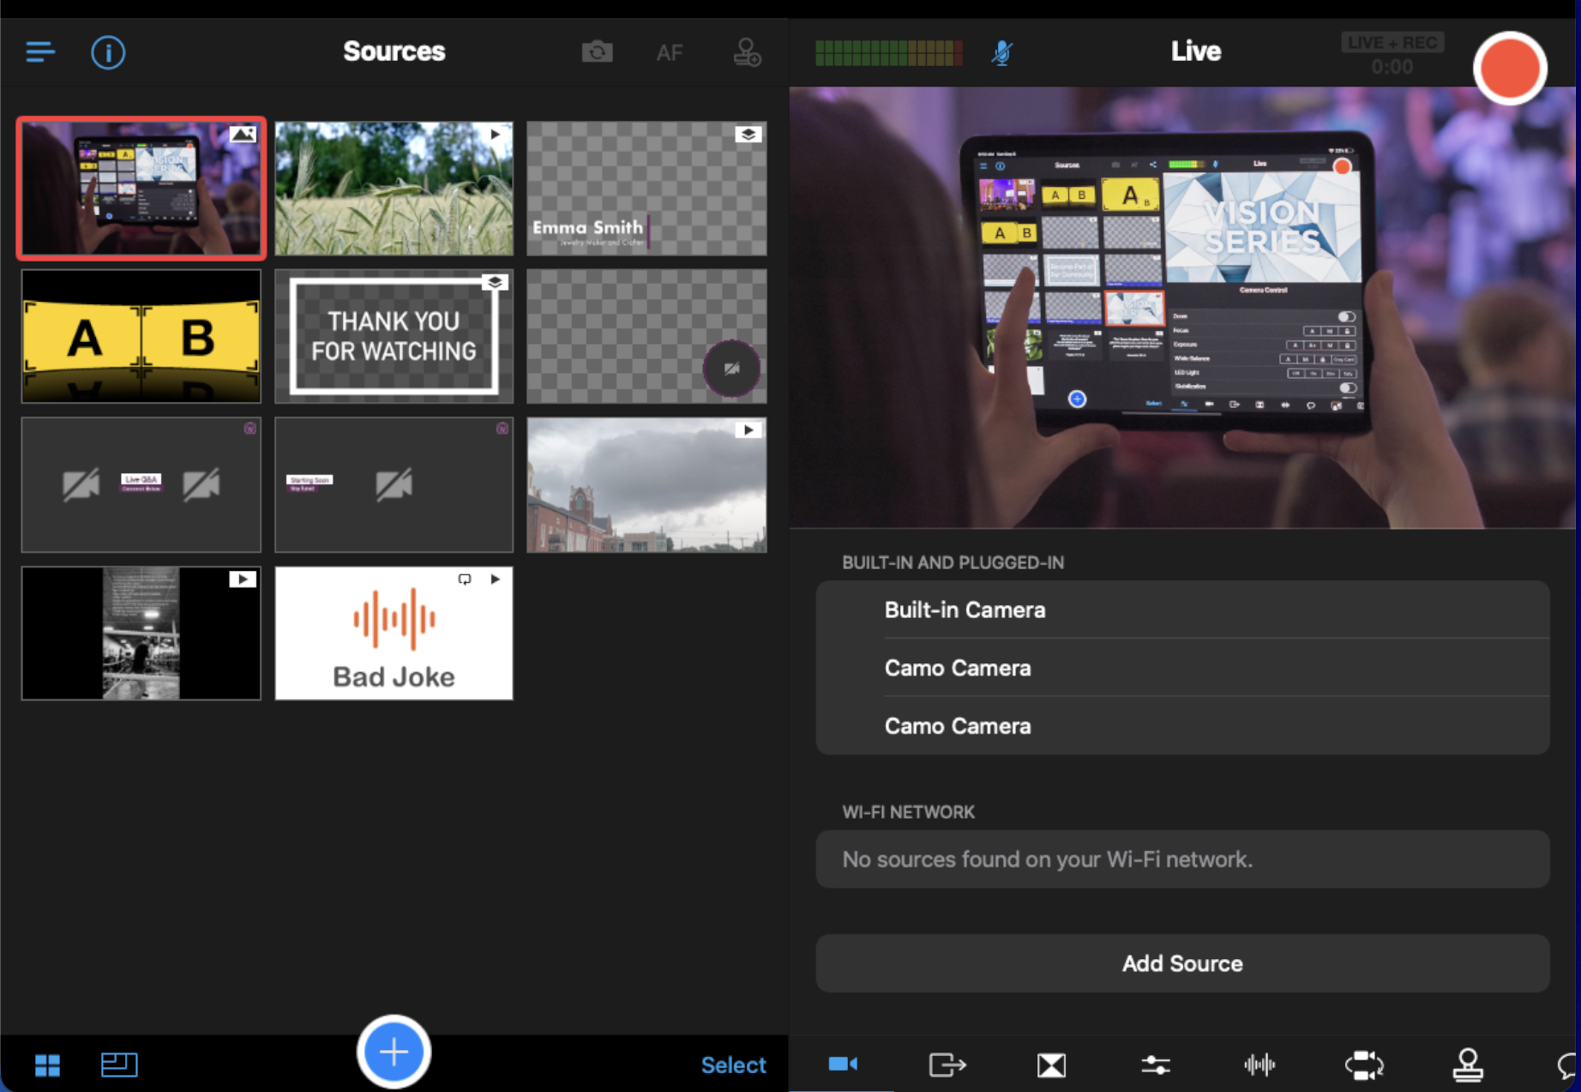The width and height of the screenshot is (1581, 1092).
Task: Click play icon on wheat field thumbnail
Action: click(495, 135)
